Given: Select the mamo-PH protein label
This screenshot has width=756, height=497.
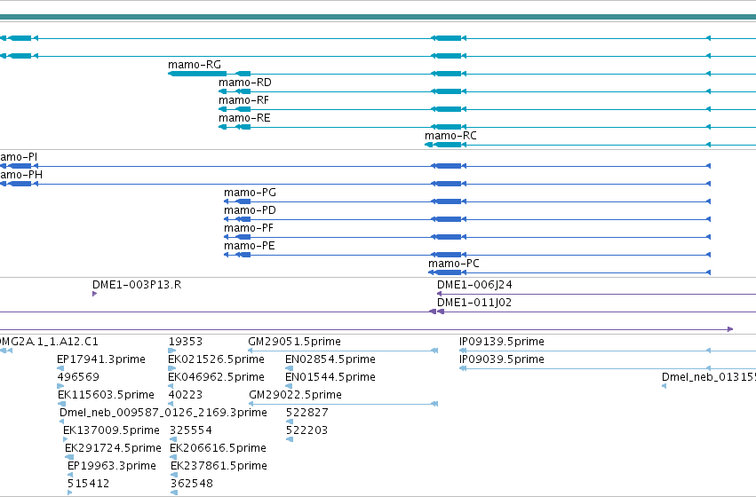Looking at the screenshot, I should [x=20, y=175].
